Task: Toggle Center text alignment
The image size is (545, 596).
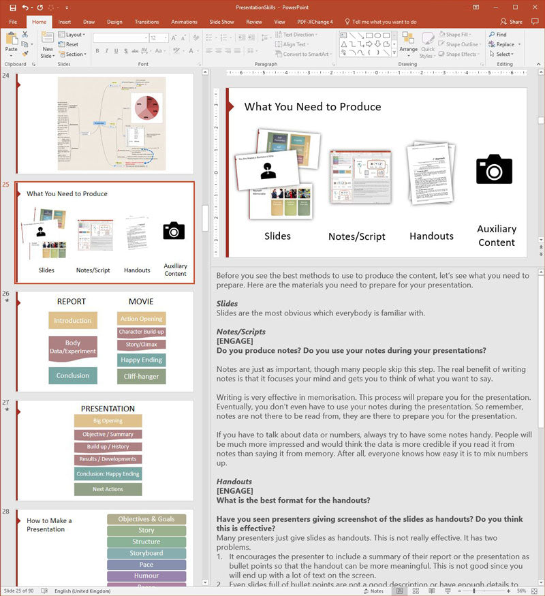Action: point(219,50)
